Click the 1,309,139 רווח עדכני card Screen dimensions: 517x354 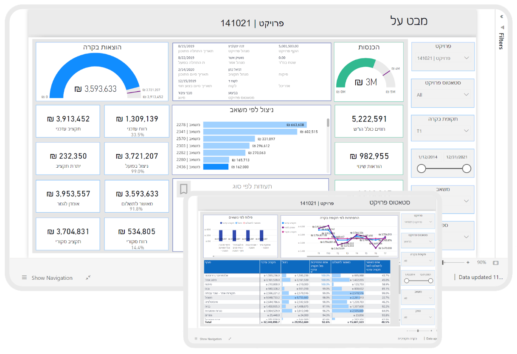point(137,121)
